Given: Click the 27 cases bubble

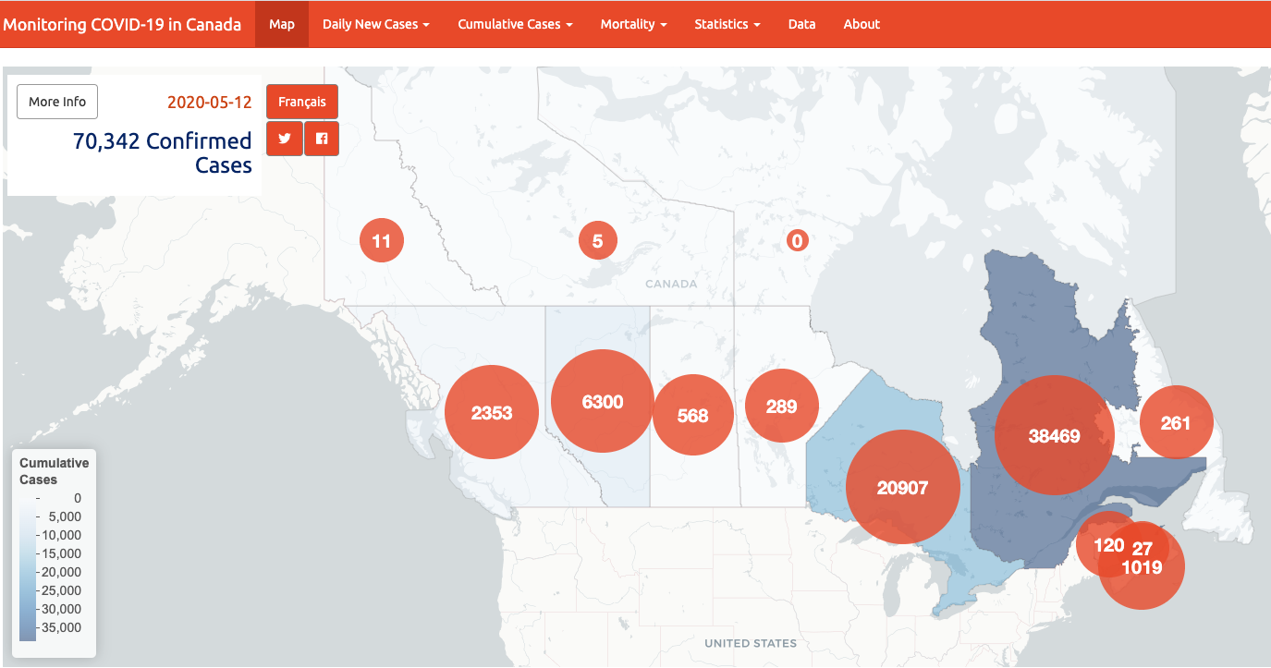Looking at the screenshot, I should pos(1143,547).
